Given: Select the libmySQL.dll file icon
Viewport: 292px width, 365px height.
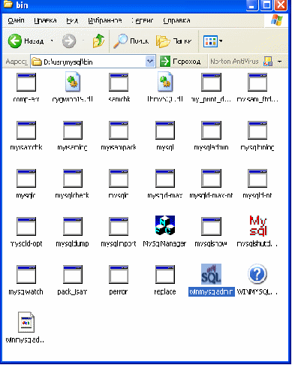Looking at the screenshot, I should coord(165,82).
